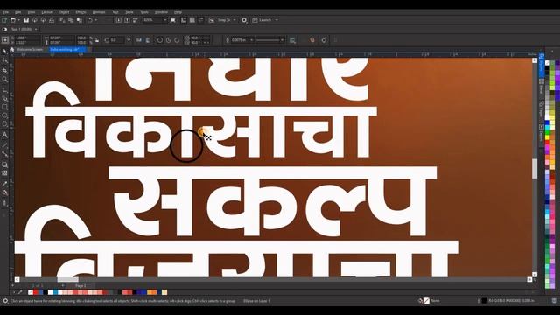560x315 pixels.
Task: Select the Interactive Fill bucket tool
Action: (x=4, y=192)
